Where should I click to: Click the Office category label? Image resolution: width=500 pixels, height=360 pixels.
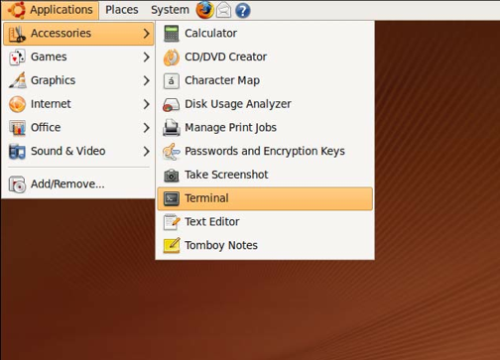pyautogui.click(x=46, y=128)
